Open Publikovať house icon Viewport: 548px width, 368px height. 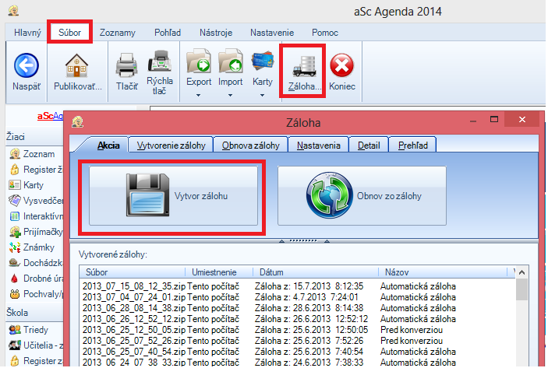click(76, 66)
